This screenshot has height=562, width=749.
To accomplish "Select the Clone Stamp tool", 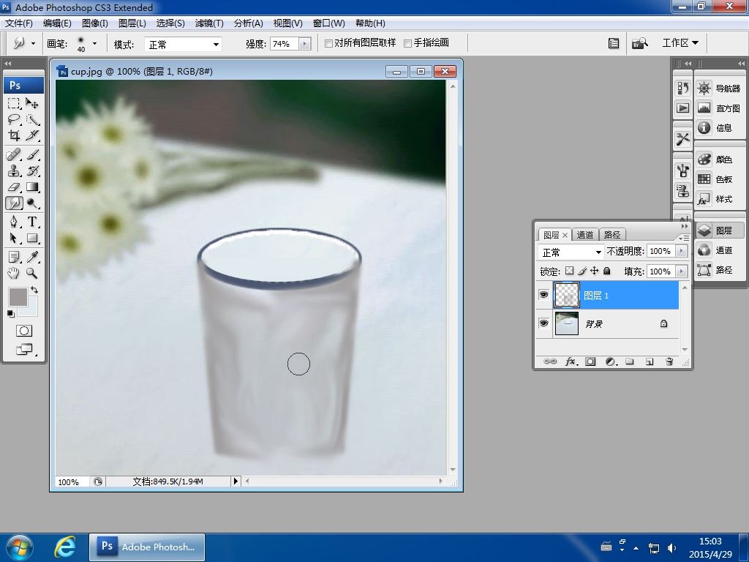I will tap(14, 171).
